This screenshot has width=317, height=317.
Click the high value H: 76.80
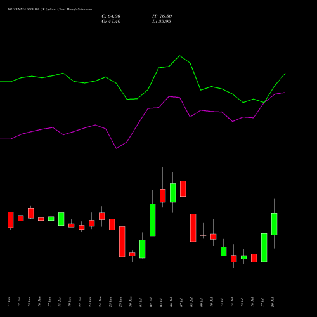(162, 16)
